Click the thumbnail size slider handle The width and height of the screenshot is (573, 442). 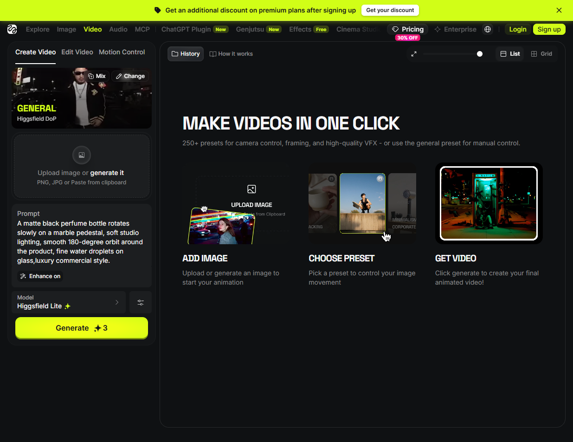pos(480,54)
